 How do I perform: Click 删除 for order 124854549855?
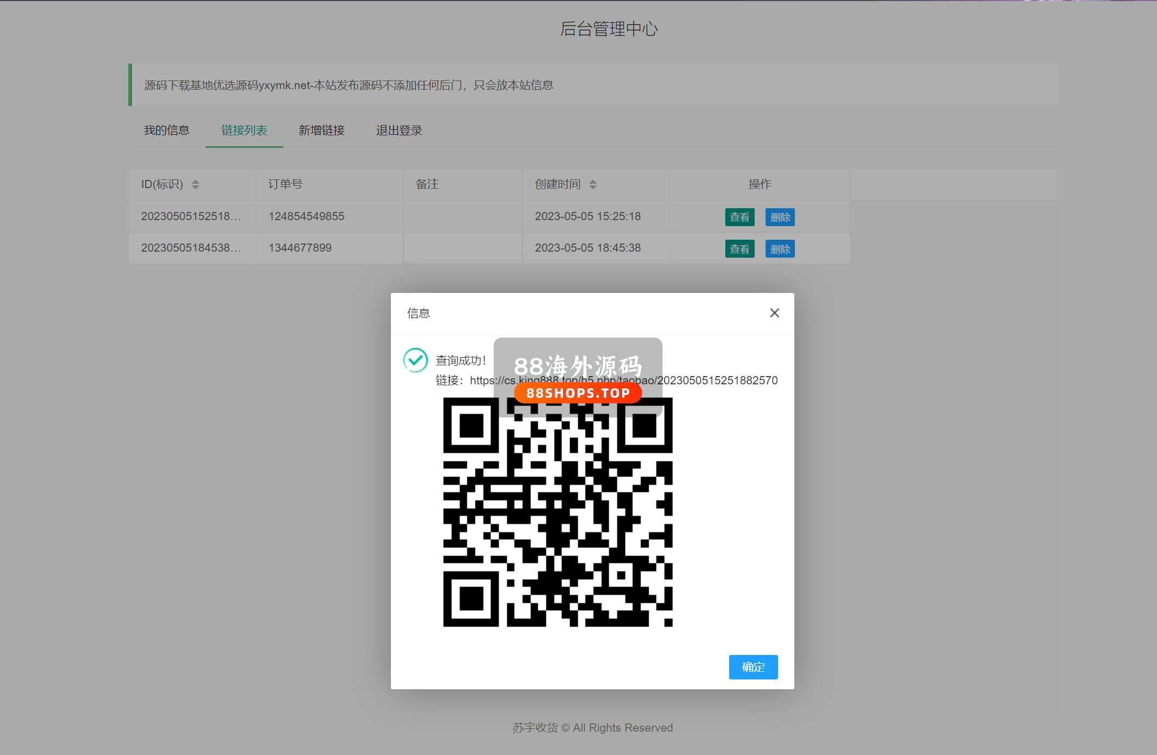[x=780, y=217]
